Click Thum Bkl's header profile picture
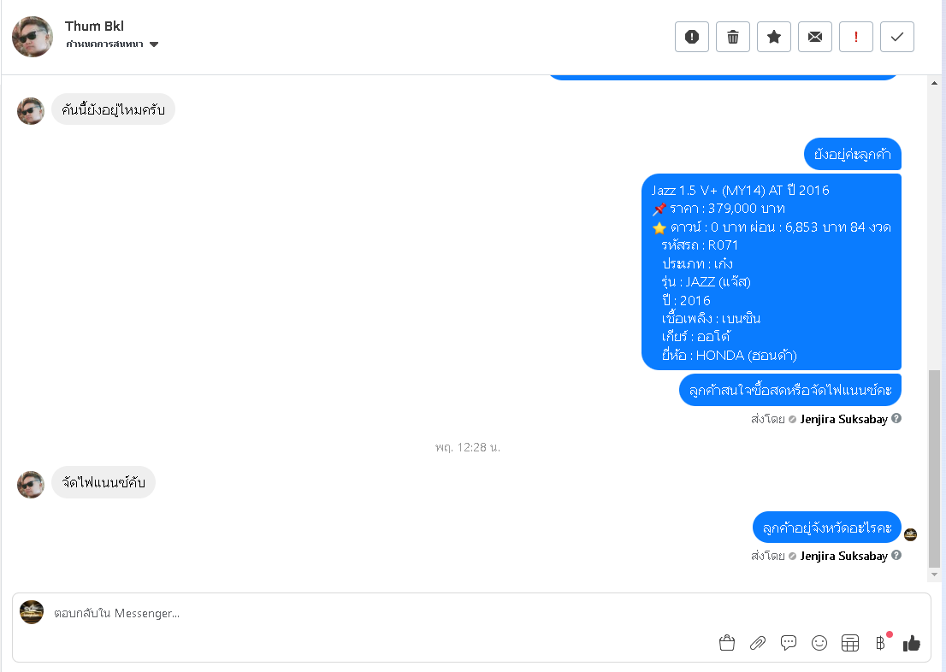The height and width of the screenshot is (672, 946). click(x=33, y=37)
